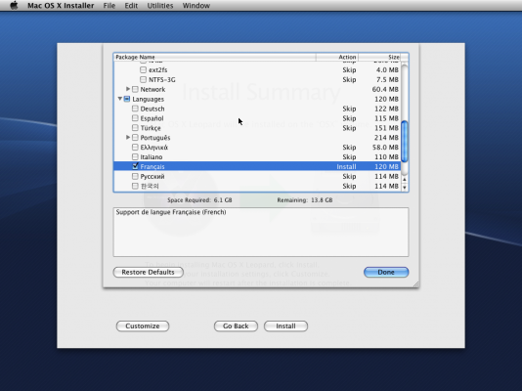Click the Size column header
Viewport: 522px width, 391px height.
[x=379, y=58]
